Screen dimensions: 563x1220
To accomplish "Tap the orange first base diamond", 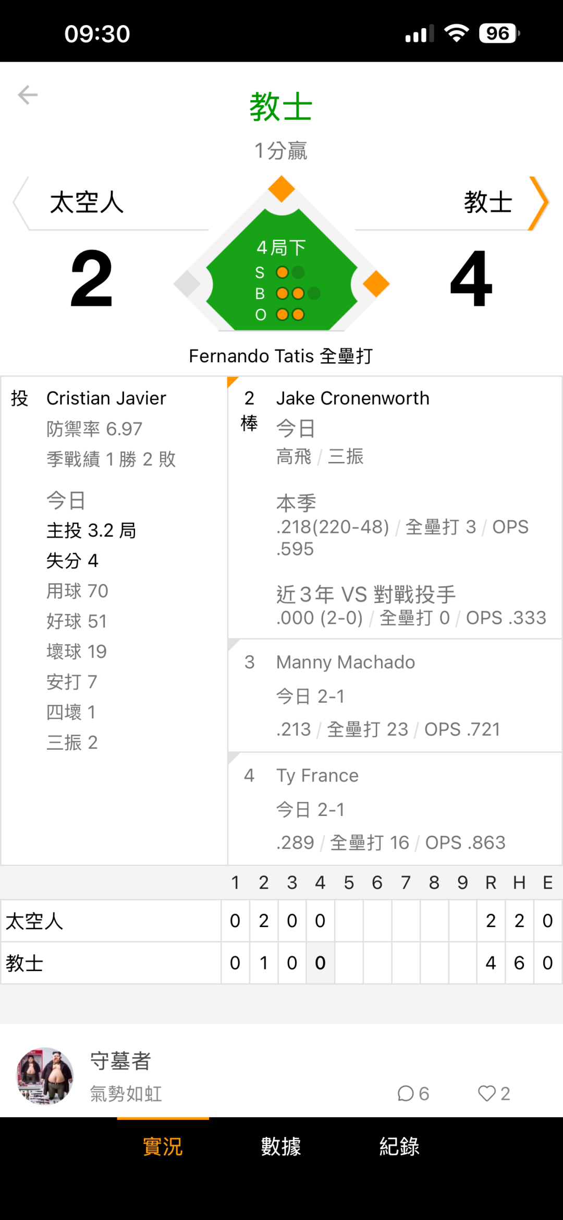I will point(376,284).
